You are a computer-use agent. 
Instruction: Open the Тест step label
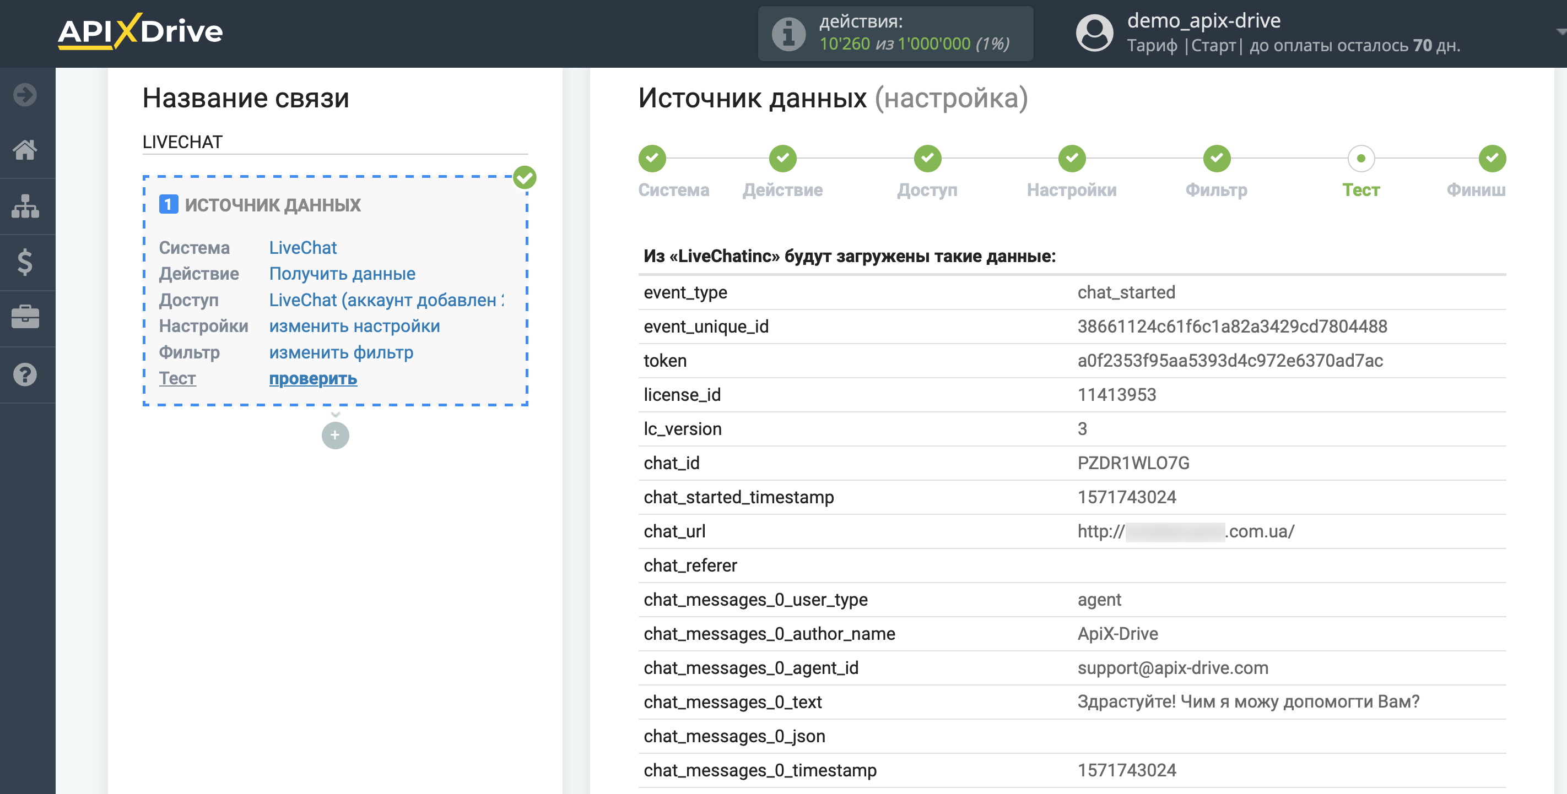[1361, 191]
